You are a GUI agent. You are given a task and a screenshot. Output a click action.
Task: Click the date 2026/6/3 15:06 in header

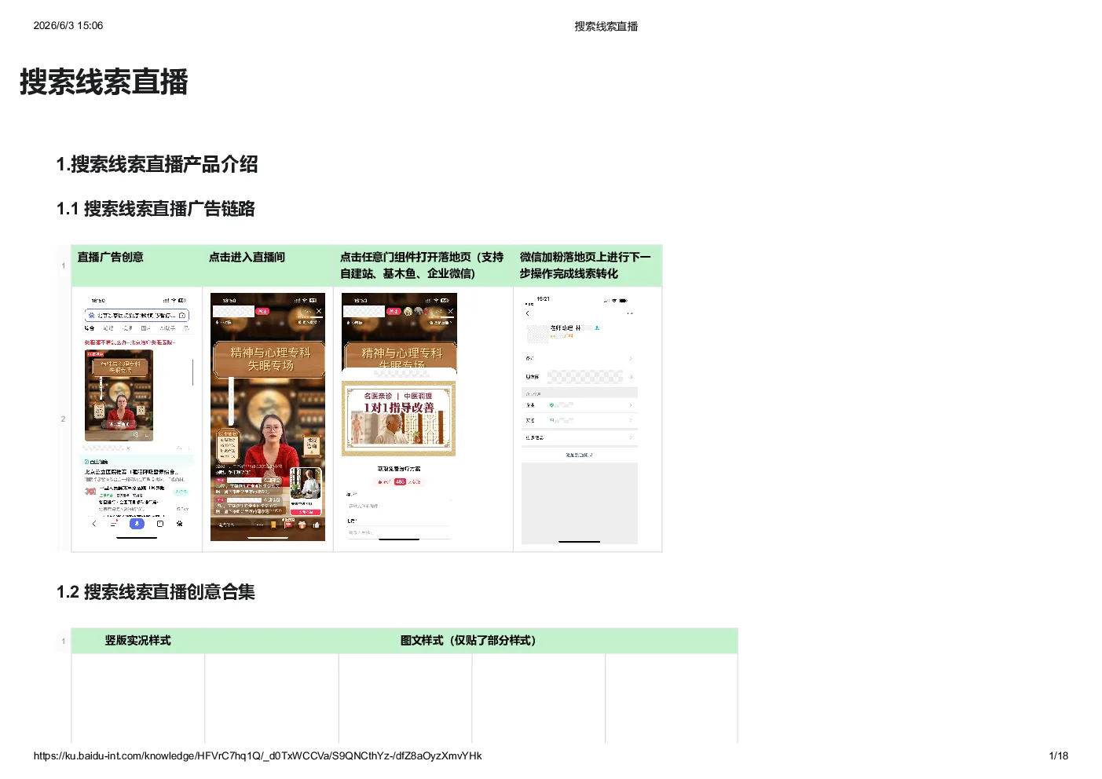click(x=68, y=26)
